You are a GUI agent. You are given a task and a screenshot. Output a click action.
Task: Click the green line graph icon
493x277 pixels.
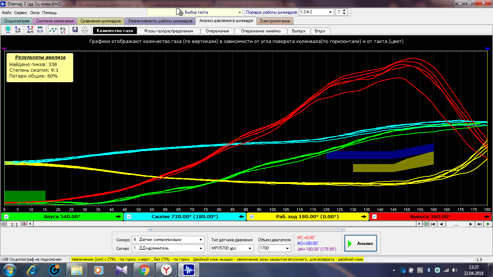pyautogui.click(x=53, y=30)
